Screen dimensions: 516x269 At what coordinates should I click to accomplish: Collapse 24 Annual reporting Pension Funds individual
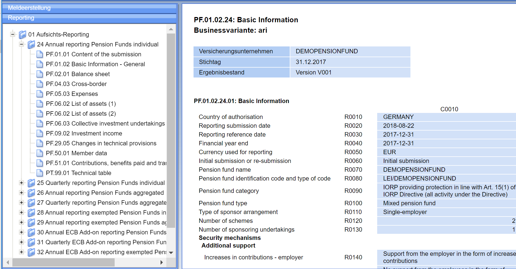(21, 44)
